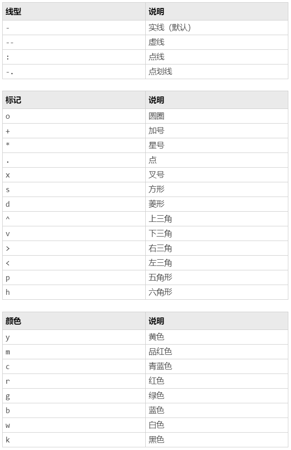291x450 pixels.
Task: Select the 'o' circle marker cell
Action: pyautogui.click(x=74, y=116)
